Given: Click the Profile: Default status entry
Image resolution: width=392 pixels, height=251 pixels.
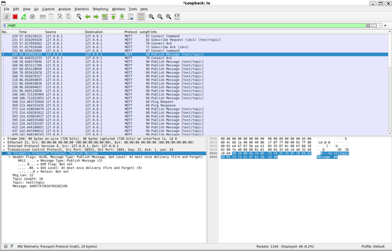Looking at the screenshot, I should tap(373, 246).
